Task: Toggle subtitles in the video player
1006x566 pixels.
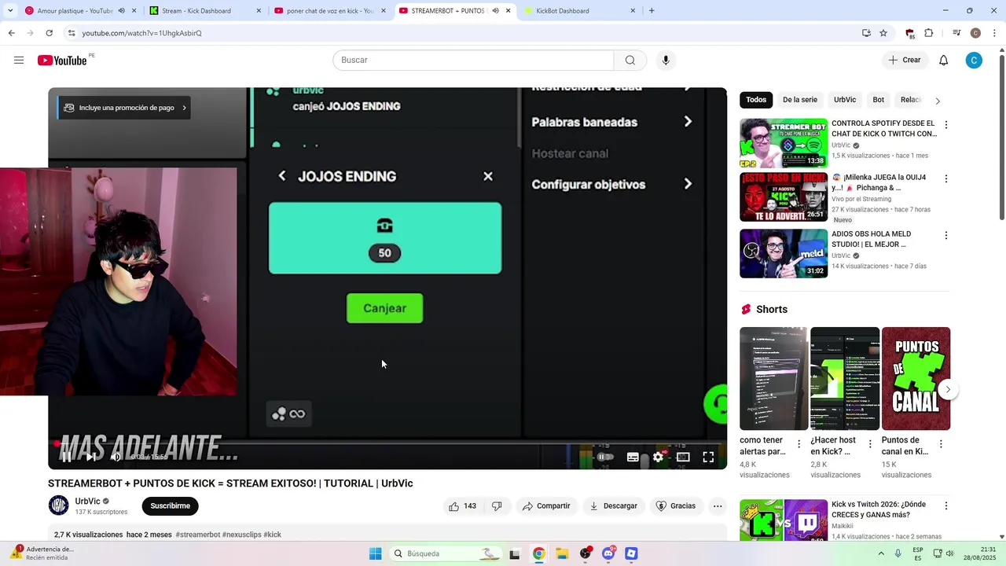Action: (x=633, y=457)
